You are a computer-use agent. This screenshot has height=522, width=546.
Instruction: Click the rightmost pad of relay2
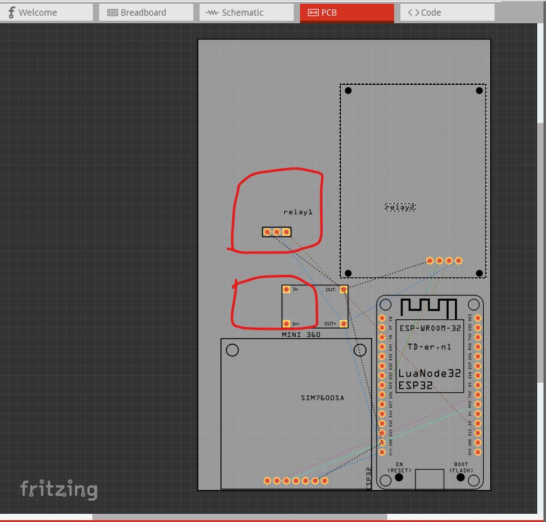[x=459, y=260]
